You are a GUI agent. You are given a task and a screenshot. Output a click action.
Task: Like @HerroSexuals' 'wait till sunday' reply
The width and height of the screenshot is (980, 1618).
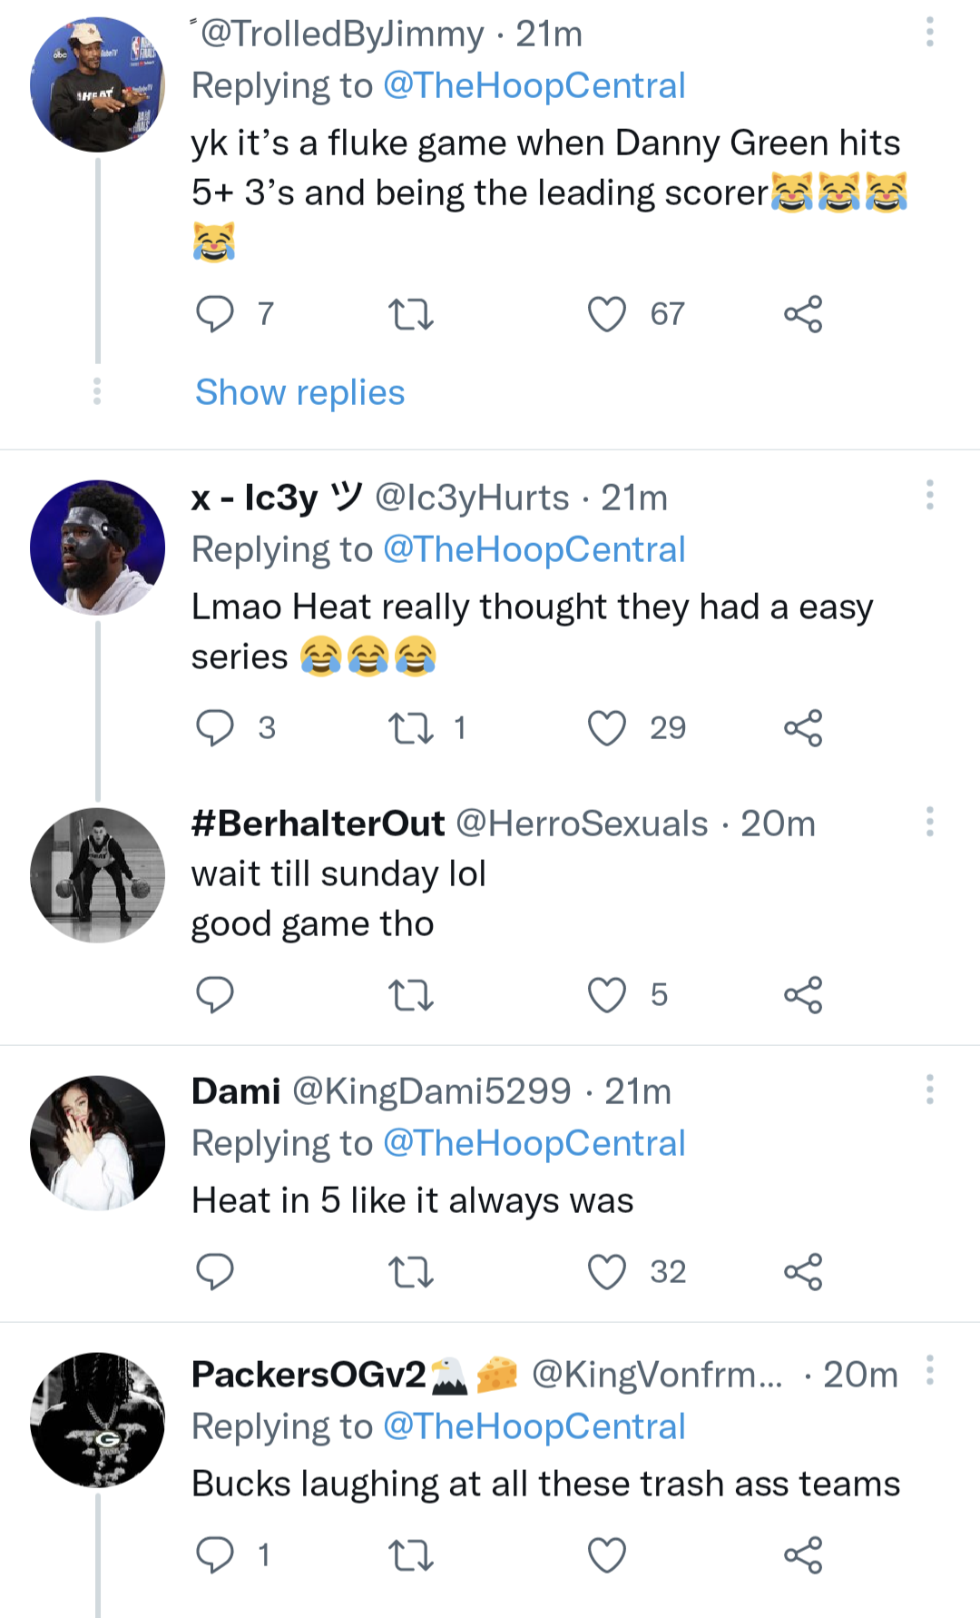pos(605,993)
